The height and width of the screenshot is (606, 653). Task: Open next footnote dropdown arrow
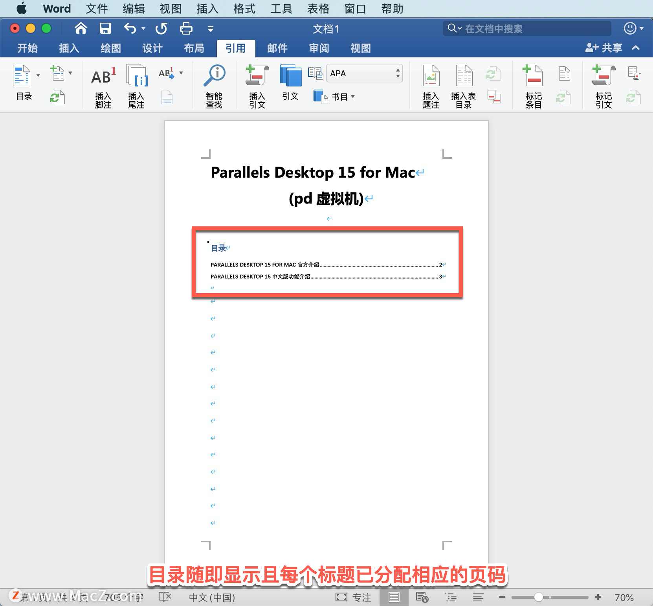click(181, 73)
